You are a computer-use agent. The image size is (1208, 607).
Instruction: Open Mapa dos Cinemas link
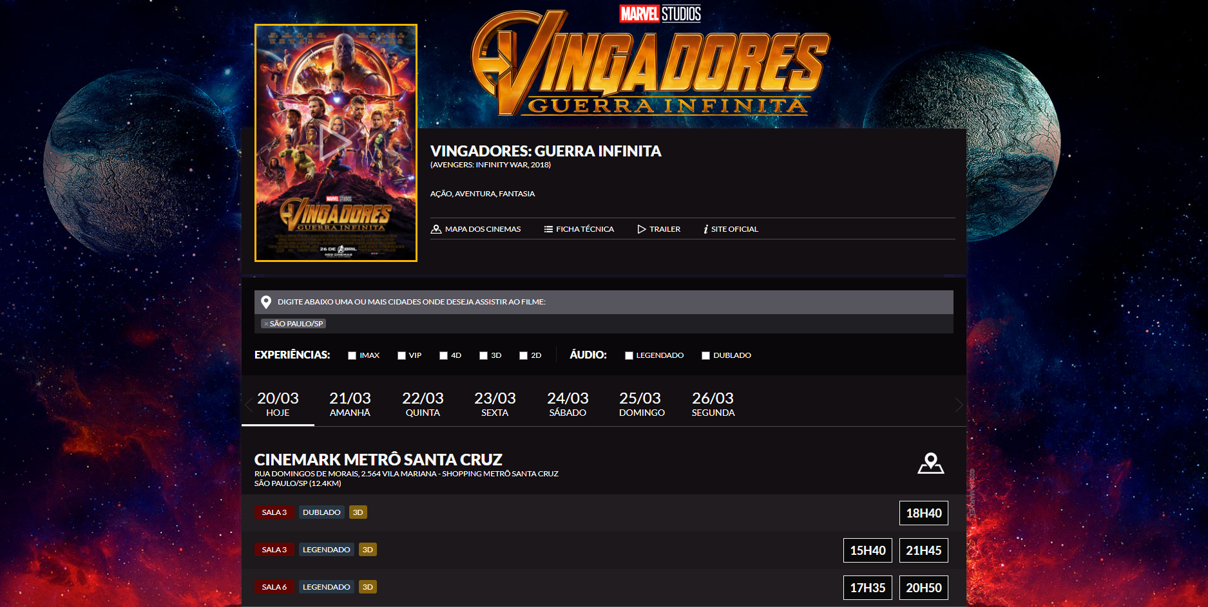475,229
